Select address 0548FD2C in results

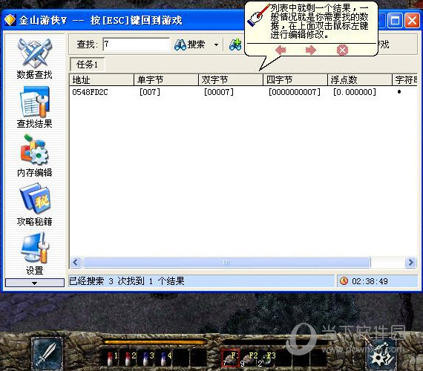(90, 92)
